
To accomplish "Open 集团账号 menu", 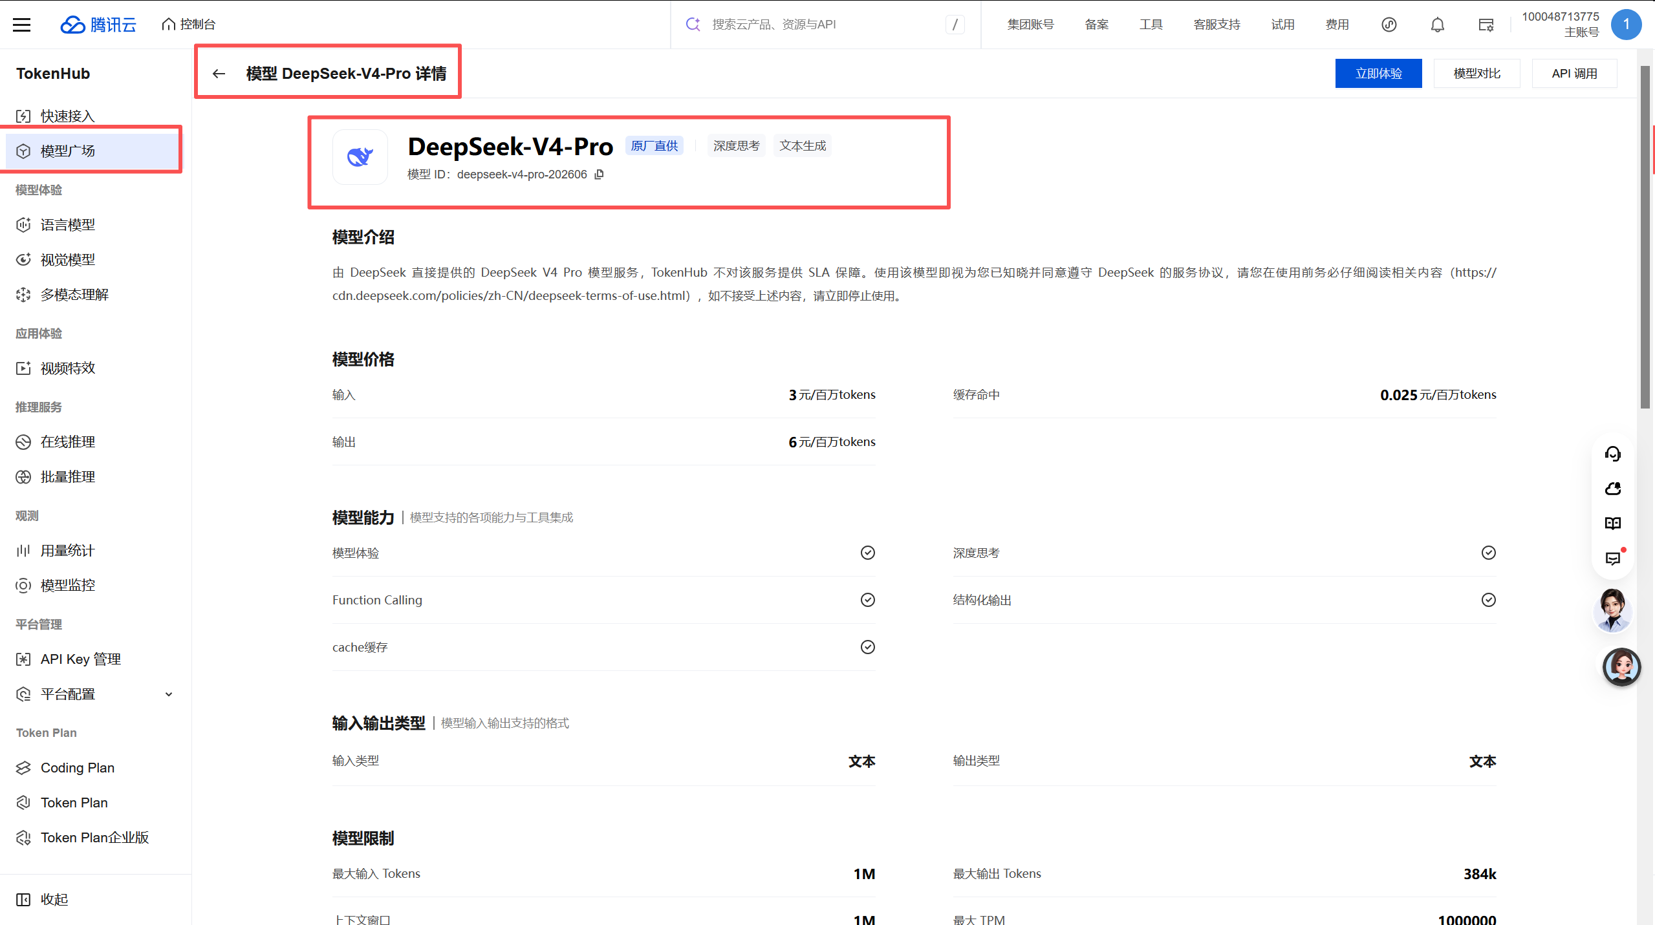I will pyautogui.click(x=1030, y=25).
